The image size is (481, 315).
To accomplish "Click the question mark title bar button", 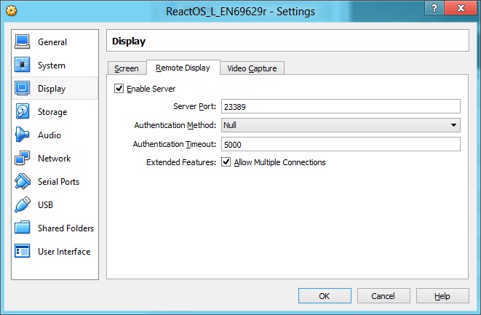I will [x=434, y=8].
